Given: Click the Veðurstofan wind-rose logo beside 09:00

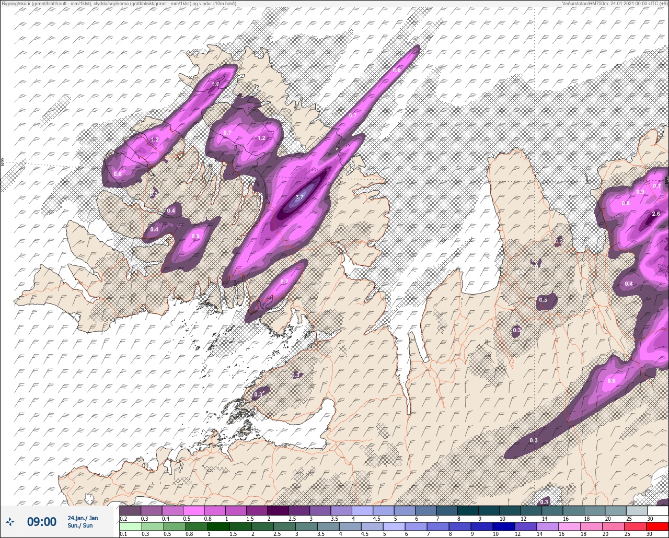Looking at the screenshot, I should 10,521.
